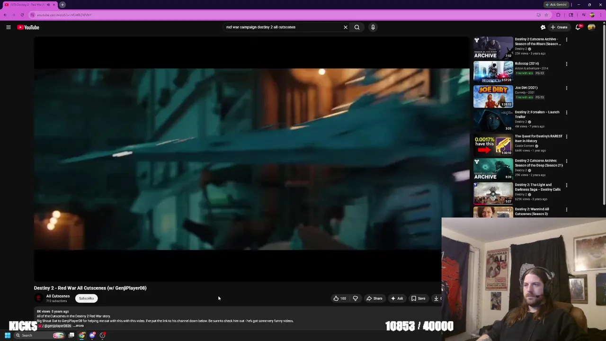Screen dimensions: 606x341
Task: Like the video with thumbs up
Action: click(x=339, y=298)
